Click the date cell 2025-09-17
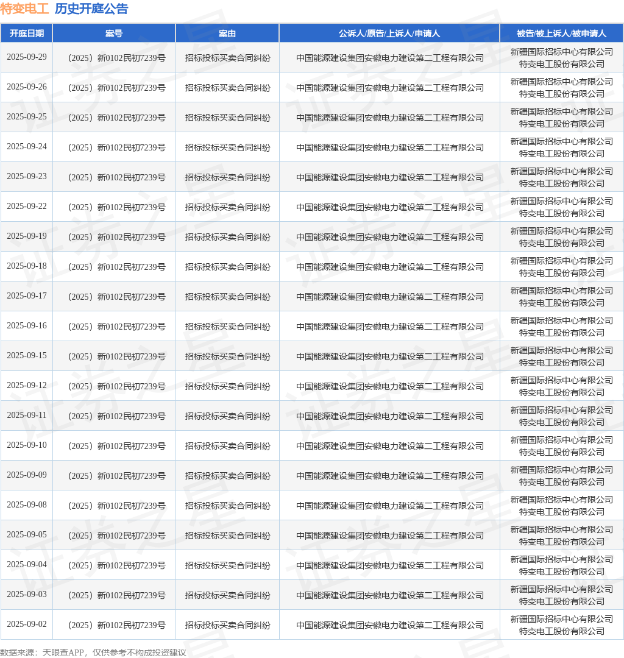 point(27,296)
